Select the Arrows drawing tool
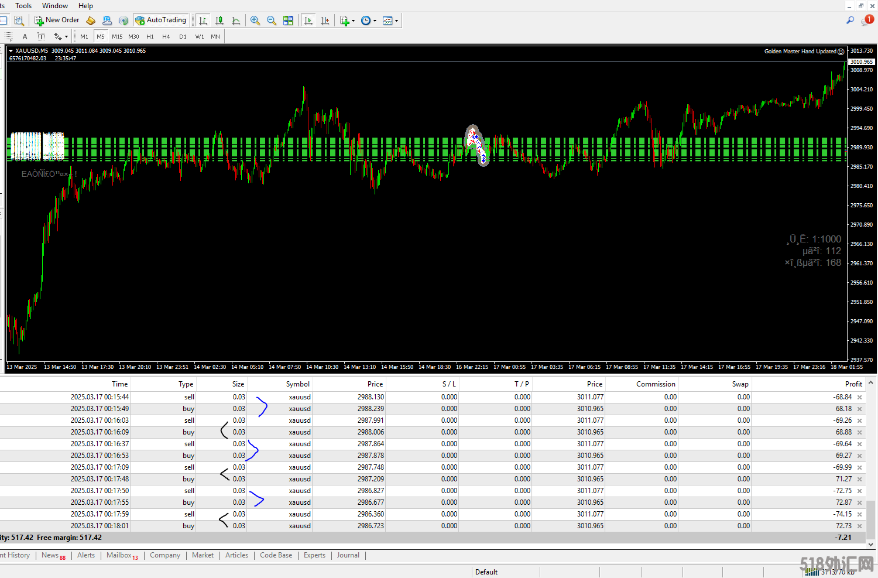Image resolution: width=878 pixels, height=578 pixels. (x=57, y=36)
